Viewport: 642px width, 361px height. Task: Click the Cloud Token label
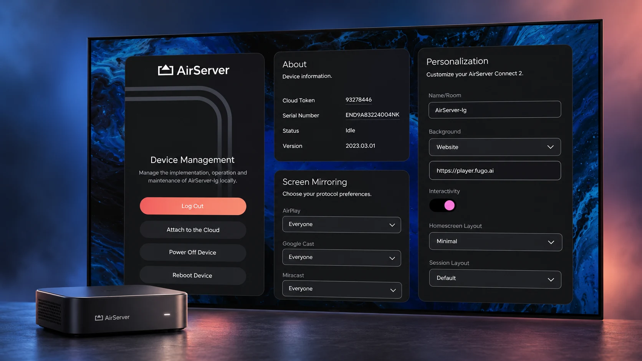299,101
